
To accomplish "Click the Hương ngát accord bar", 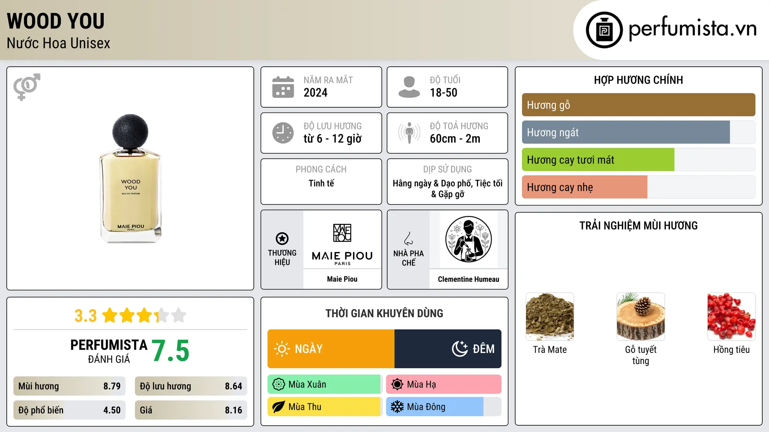I will [x=638, y=132].
